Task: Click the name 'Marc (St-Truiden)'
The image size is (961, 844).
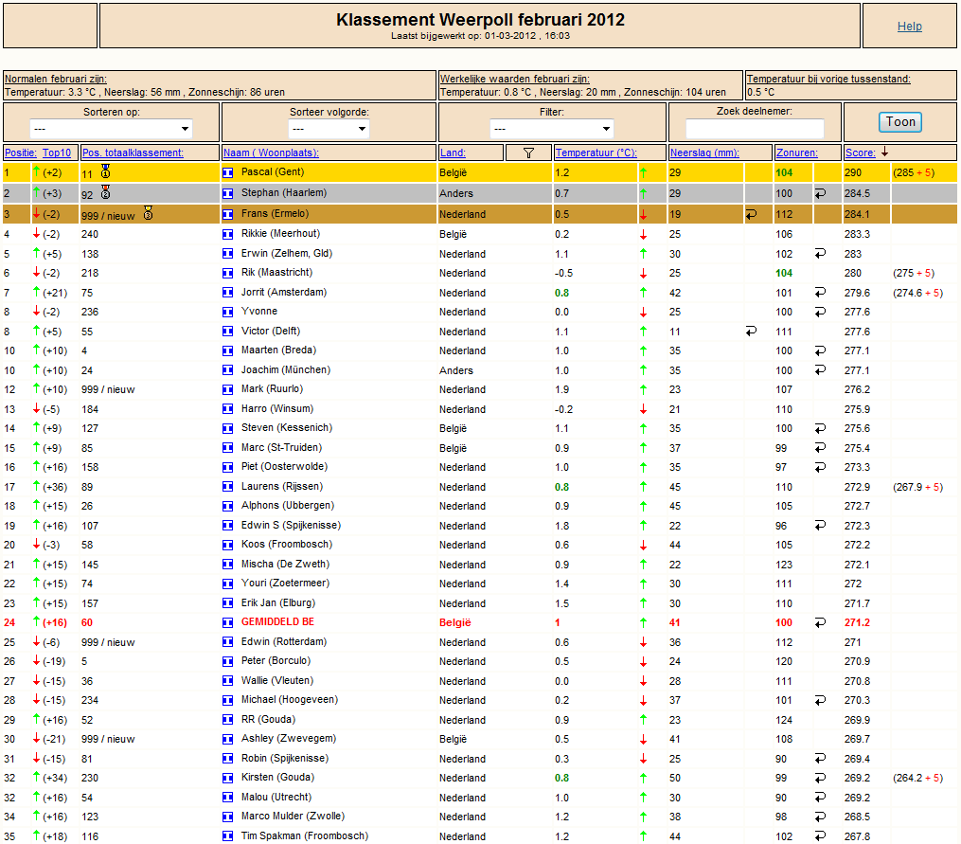Action: point(281,447)
